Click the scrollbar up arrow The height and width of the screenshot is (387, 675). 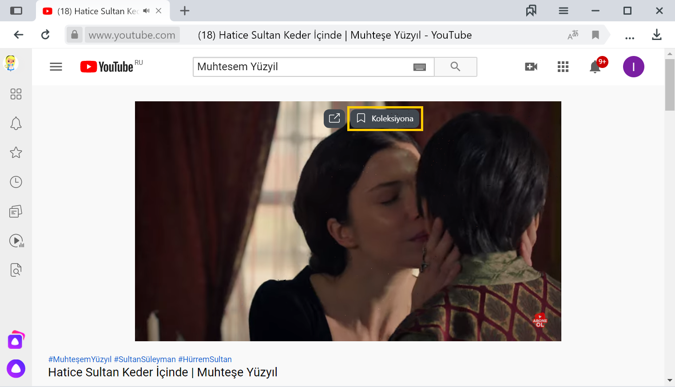pos(670,54)
